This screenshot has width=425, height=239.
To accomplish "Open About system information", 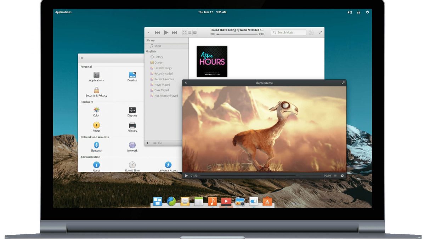I will [96, 167].
